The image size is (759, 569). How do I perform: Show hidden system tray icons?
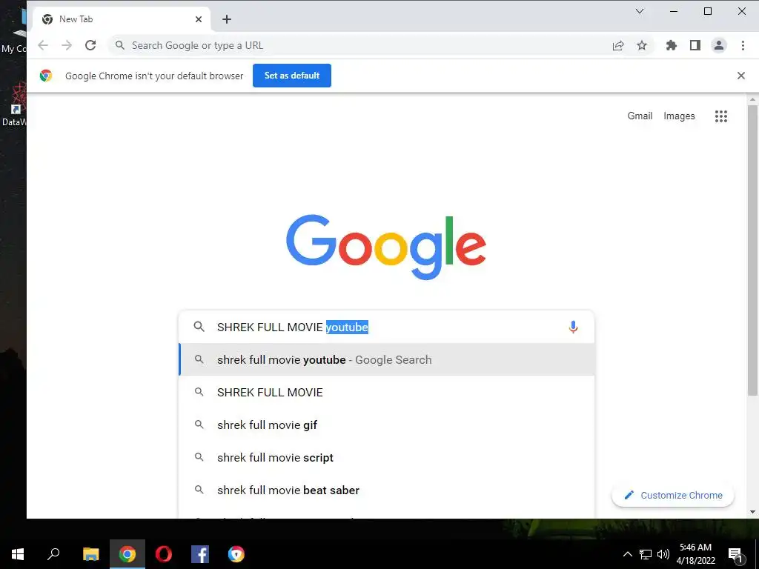pyautogui.click(x=627, y=554)
